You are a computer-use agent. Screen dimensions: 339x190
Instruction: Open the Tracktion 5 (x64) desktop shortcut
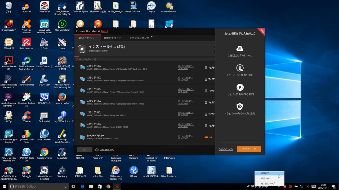click(80, 7)
